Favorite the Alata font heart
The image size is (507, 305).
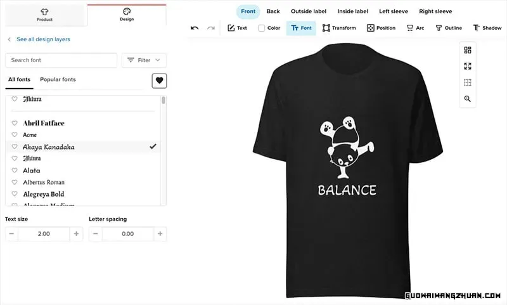(x=15, y=171)
